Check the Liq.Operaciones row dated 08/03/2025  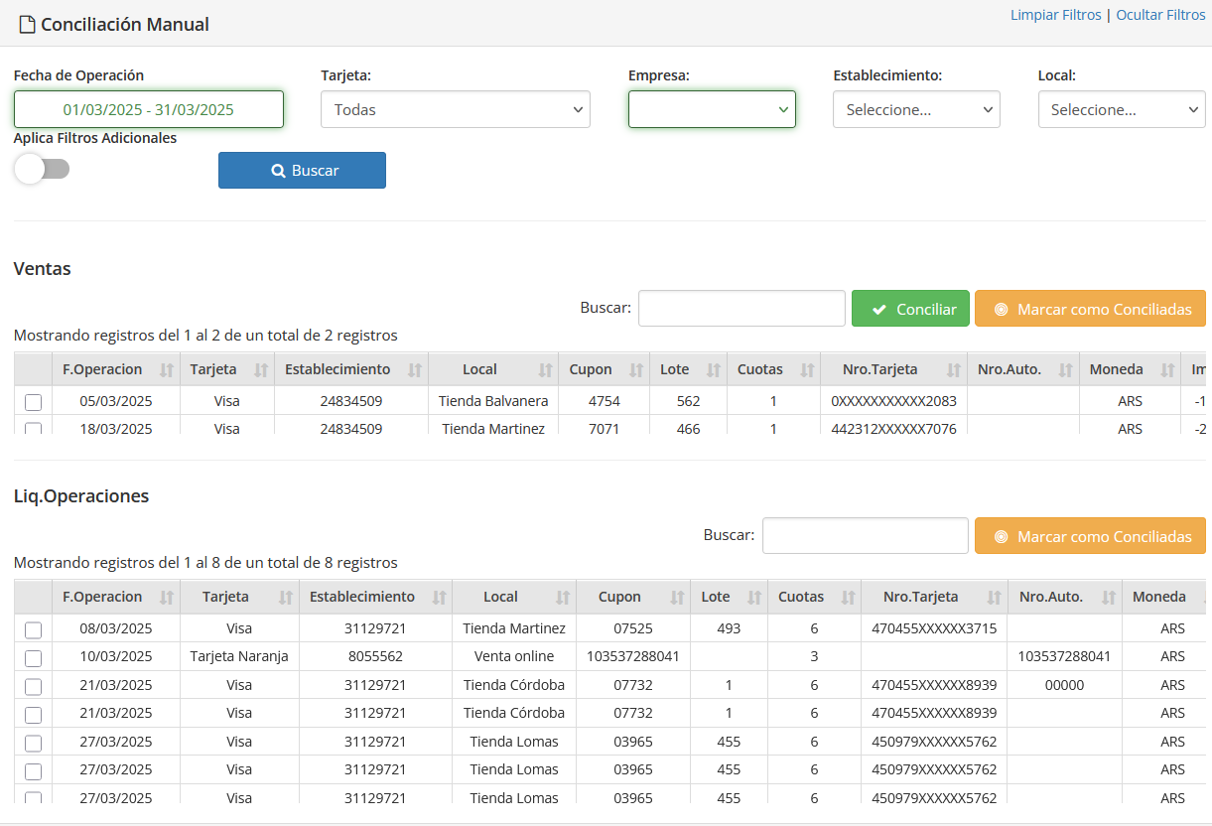point(34,629)
